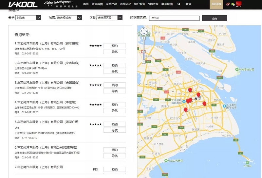This screenshot has width=262, height=178.
Task: Click the red store badge icon in header
Action: (x=239, y=4)
